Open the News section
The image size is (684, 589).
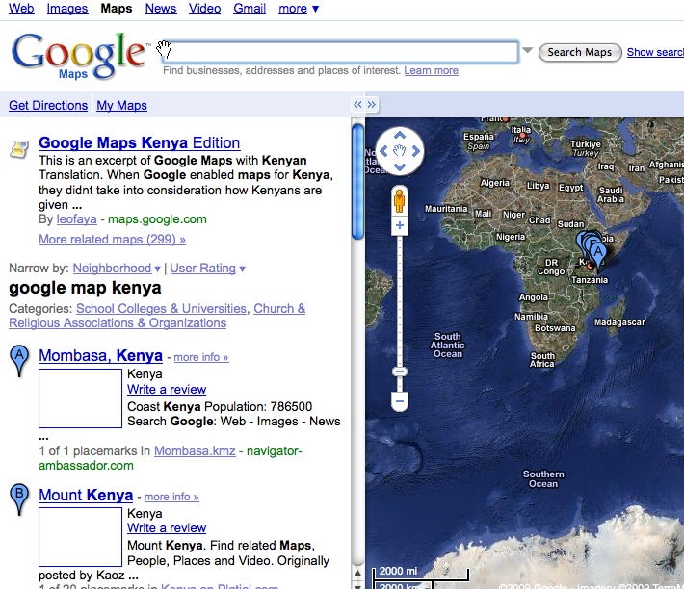pos(161,9)
